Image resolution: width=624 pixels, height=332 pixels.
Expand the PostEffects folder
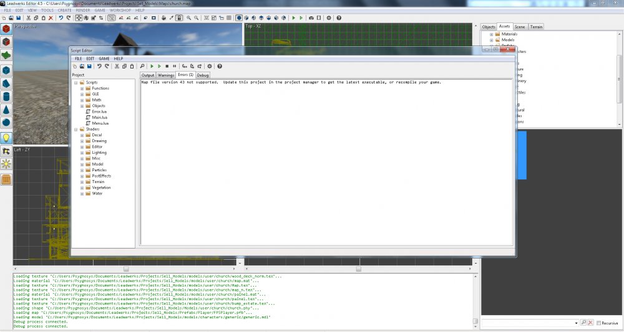(82, 176)
